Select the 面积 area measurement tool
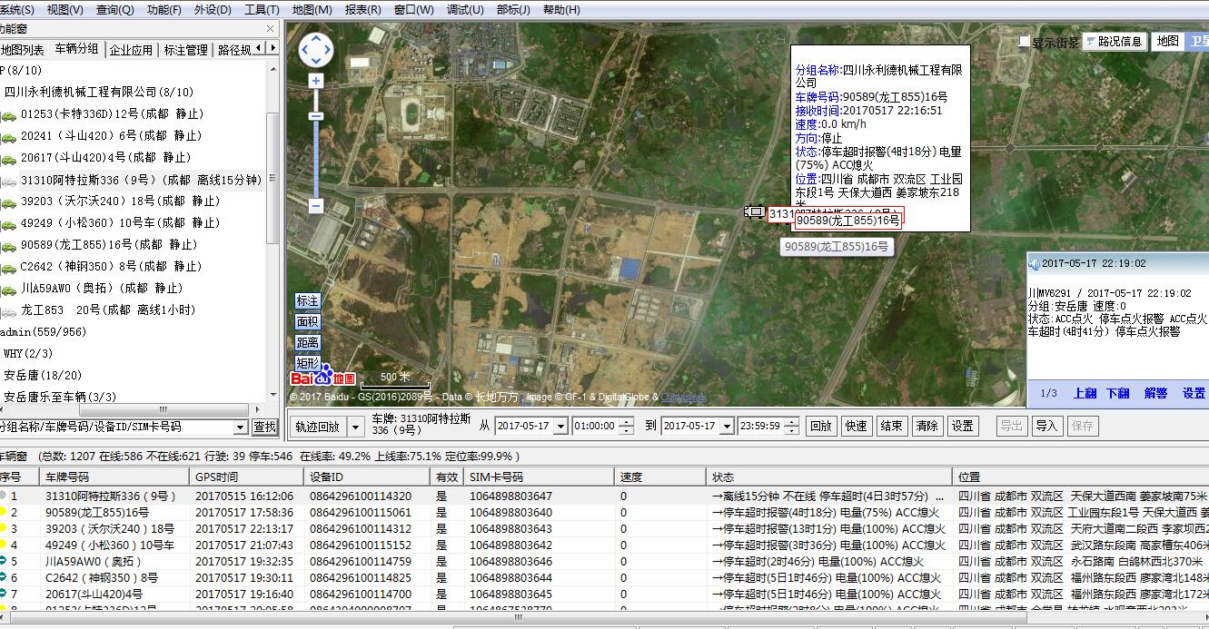Image resolution: width=1209 pixels, height=629 pixels. pos(307,322)
